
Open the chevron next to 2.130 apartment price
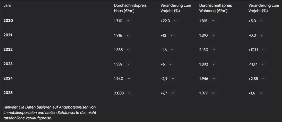click(213, 50)
